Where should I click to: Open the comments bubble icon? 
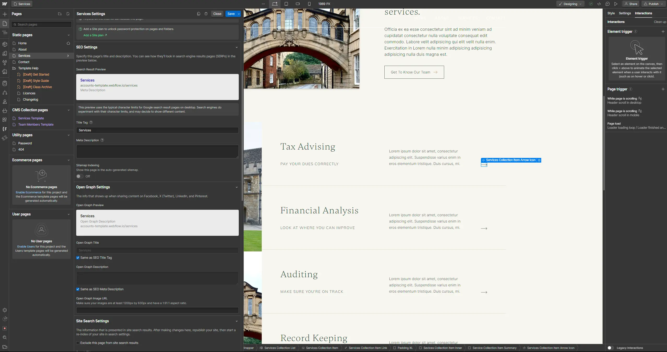pyautogui.click(x=608, y=4)
